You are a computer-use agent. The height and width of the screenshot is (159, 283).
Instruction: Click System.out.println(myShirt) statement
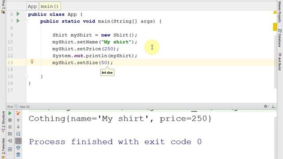[95, 56]
